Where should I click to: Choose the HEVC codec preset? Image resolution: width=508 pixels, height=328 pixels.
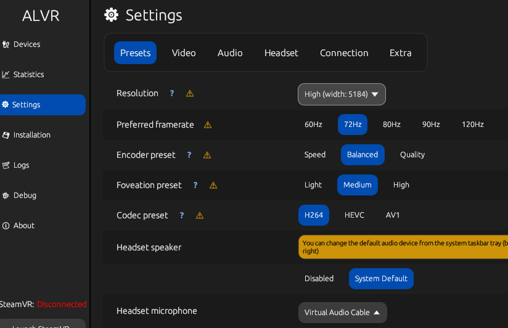point(354,215)
